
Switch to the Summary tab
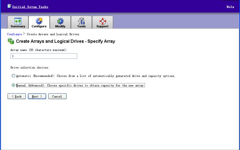point(18,22)
